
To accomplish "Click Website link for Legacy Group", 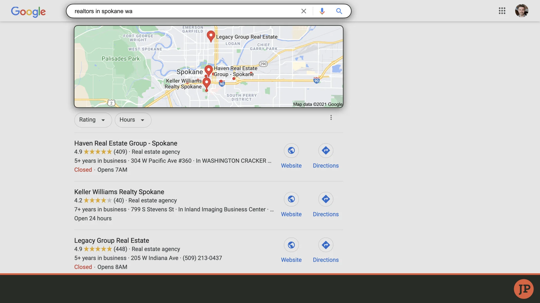I will [x=291, y=260].
